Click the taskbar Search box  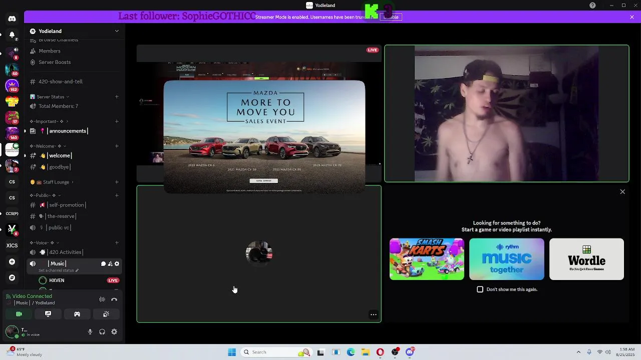pos(276,352)
